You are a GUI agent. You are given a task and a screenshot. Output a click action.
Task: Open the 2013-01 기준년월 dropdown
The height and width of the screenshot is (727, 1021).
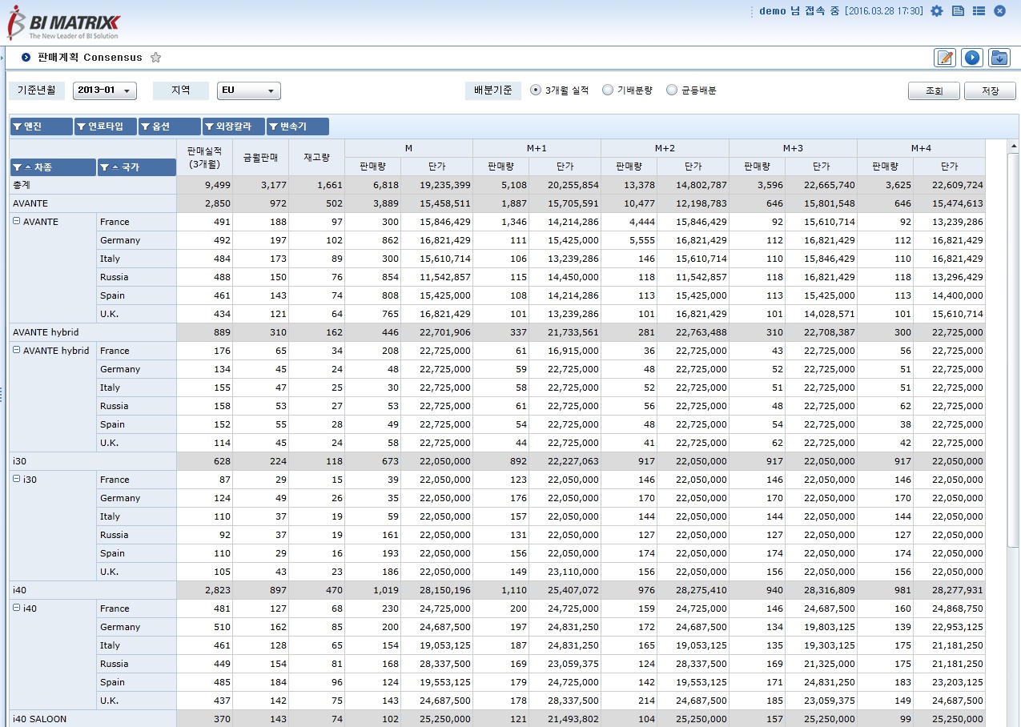tap(127, 90)
